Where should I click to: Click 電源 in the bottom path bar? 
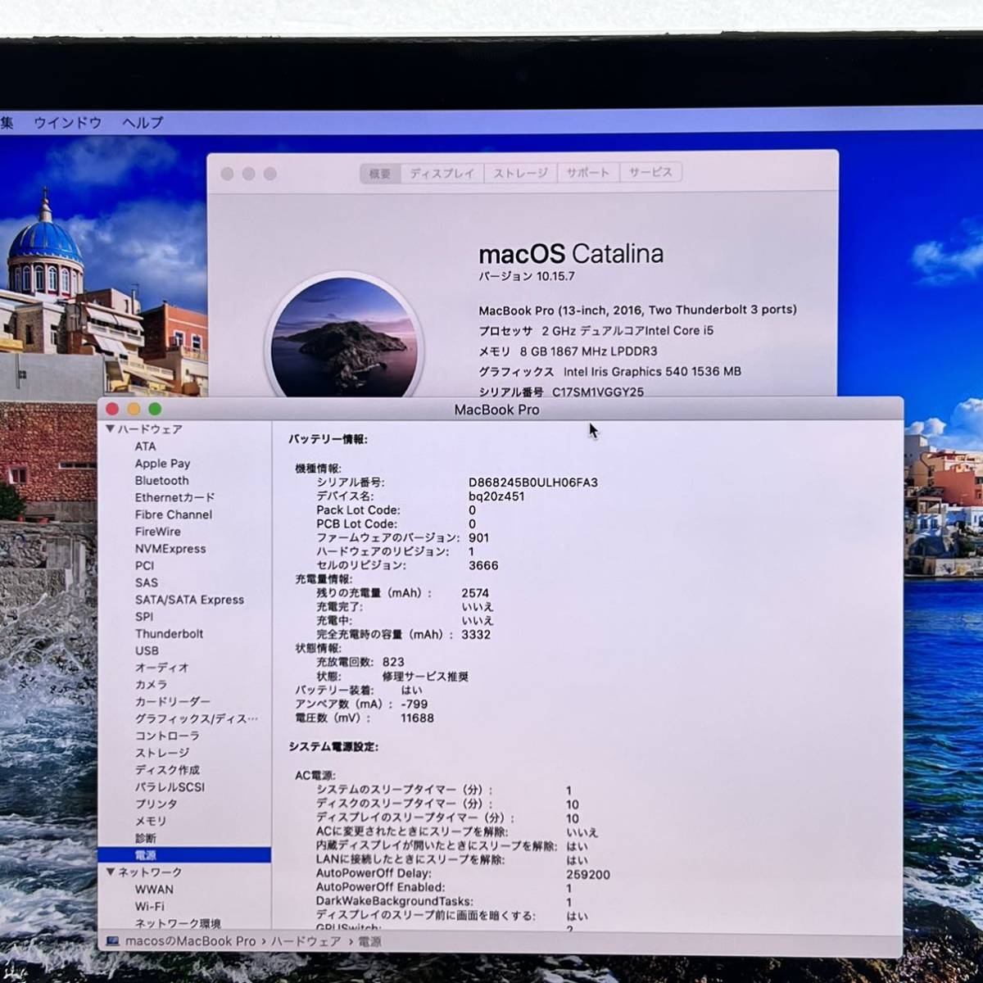click(x=369, y=942)
